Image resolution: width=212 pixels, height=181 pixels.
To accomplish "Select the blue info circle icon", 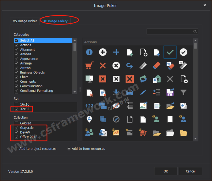I will tap(89, 52).
